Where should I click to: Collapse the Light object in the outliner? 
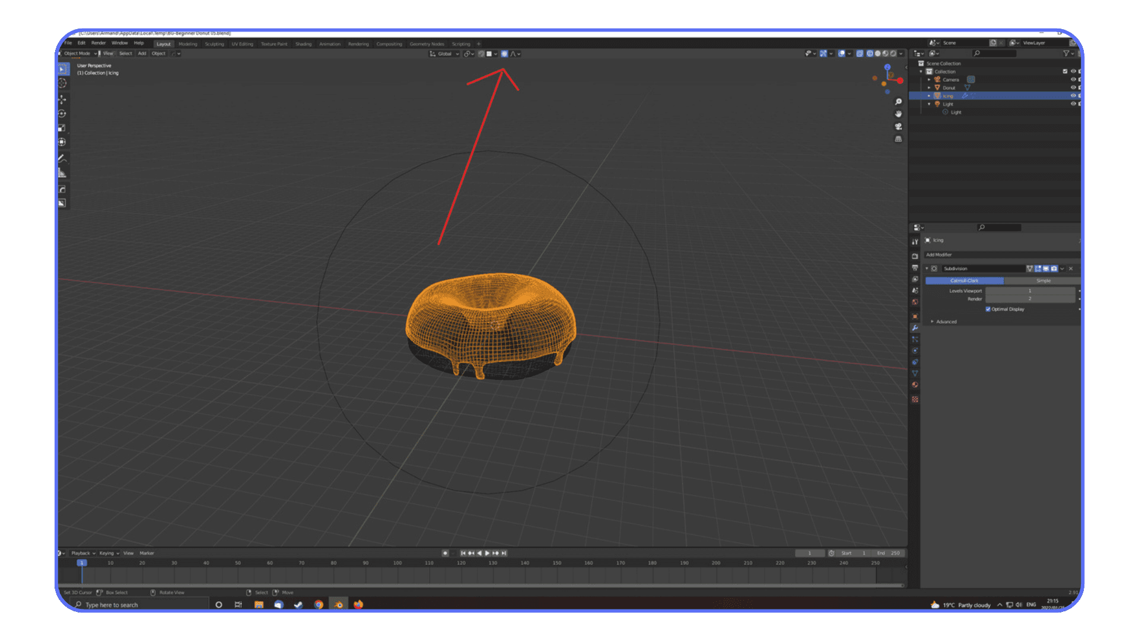pos(929,104)
